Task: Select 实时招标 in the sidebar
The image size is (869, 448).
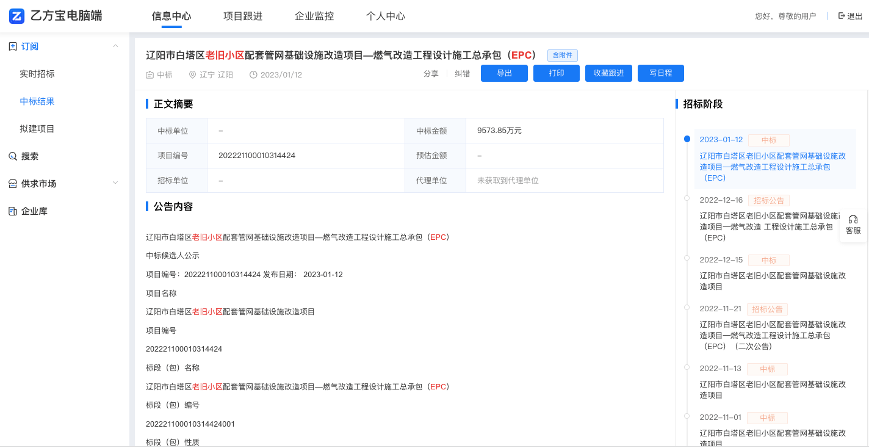Action: tap(37, 74)
